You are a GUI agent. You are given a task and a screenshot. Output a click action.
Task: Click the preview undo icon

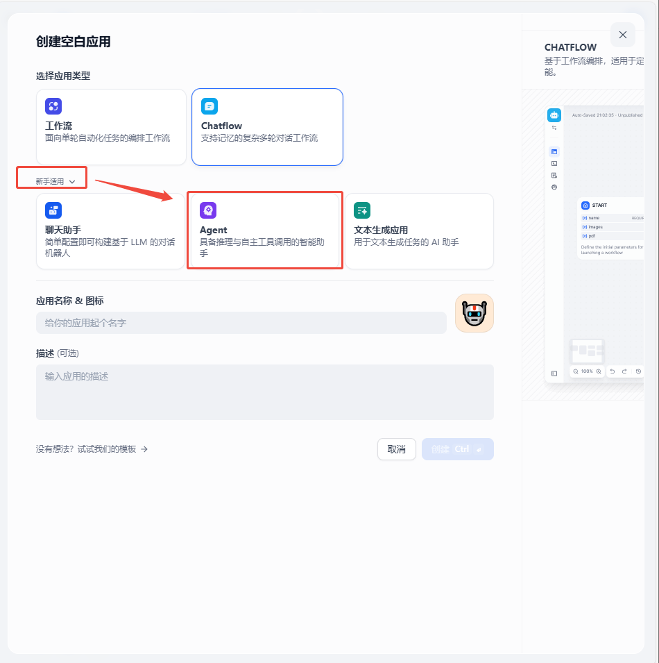[x=612, y=371]
